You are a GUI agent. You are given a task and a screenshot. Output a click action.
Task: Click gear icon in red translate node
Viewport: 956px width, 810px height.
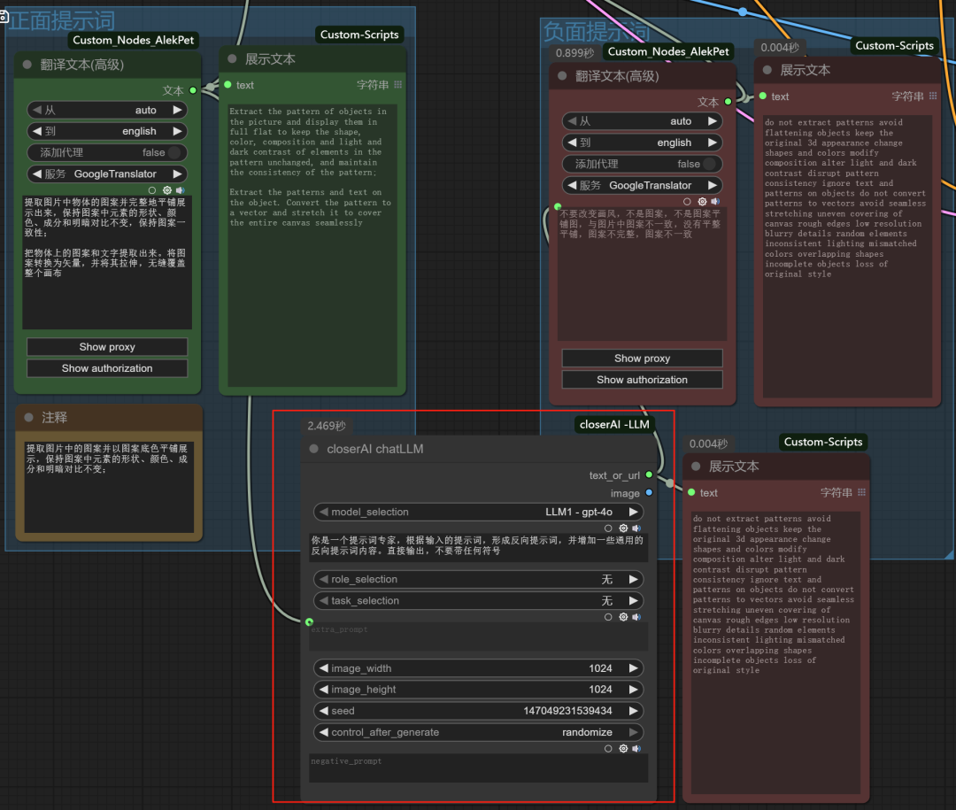click(x=702, y=201)
